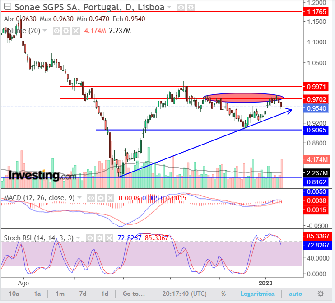
Task: Click the MACD 0.0053 scale label
Action: tap(316, 191)
